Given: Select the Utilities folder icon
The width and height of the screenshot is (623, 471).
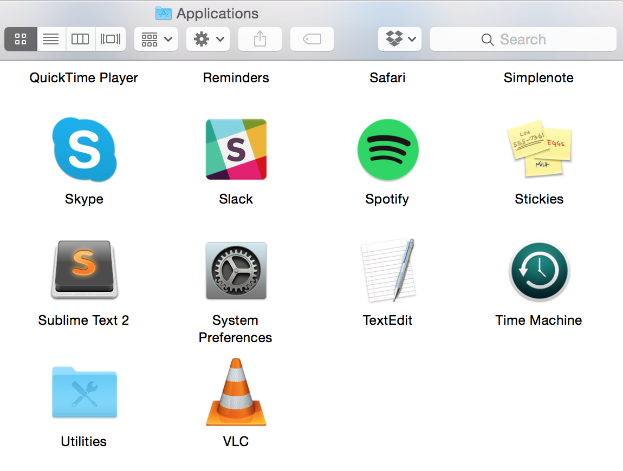Looking at the screenshot, I should [84, 392].
